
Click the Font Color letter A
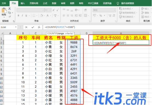(x=47, y=16)
